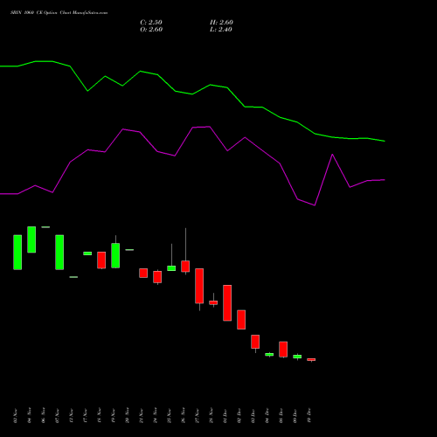Click the tall red candle above 27 Nov

coord(199,286)
